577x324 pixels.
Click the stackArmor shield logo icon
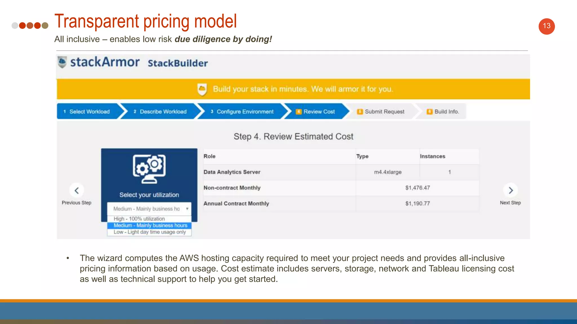(62, 62)
